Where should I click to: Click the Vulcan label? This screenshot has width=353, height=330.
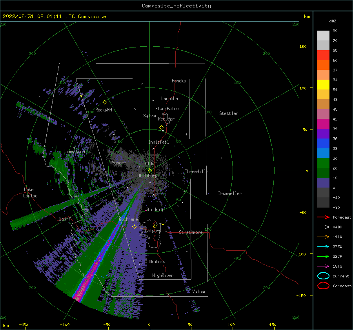(x=199, y=292)
